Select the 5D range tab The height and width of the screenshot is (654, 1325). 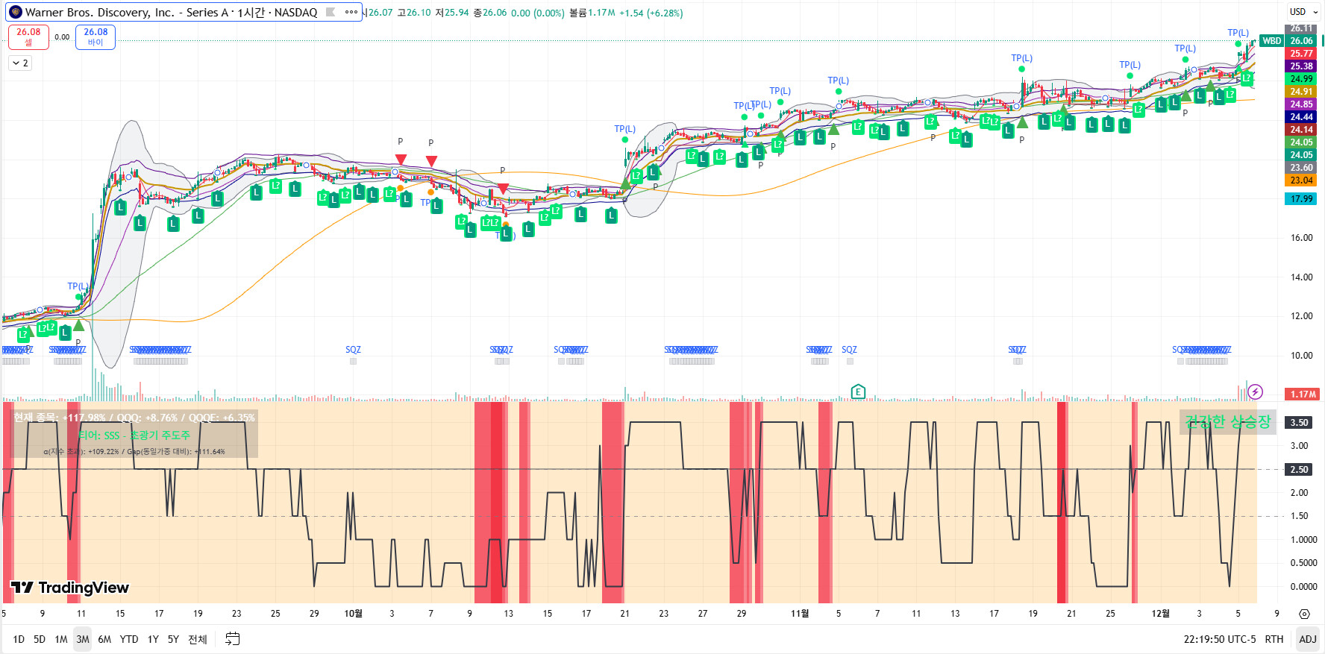coord(40,639)
